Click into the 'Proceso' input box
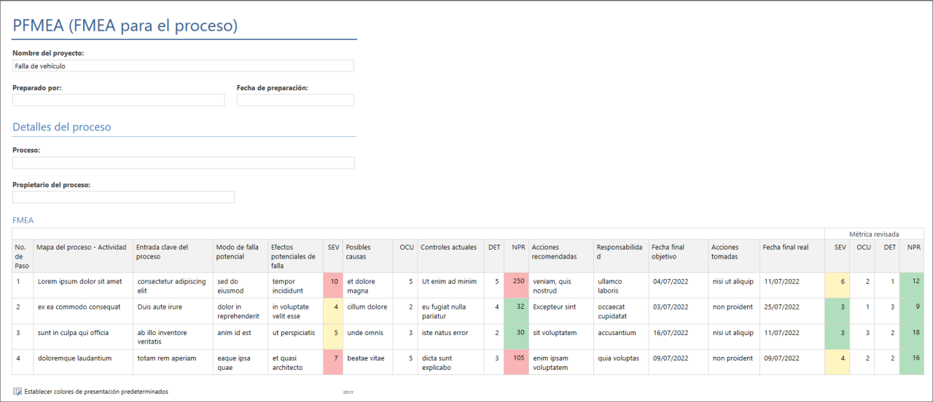 [183, 162]
